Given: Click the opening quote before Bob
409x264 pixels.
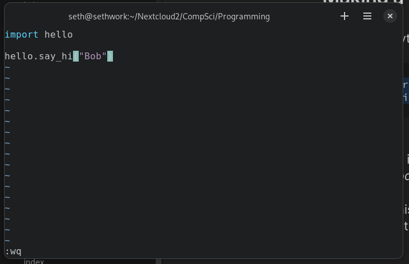Looking at the screenshot, I should [x=82, y=56].
